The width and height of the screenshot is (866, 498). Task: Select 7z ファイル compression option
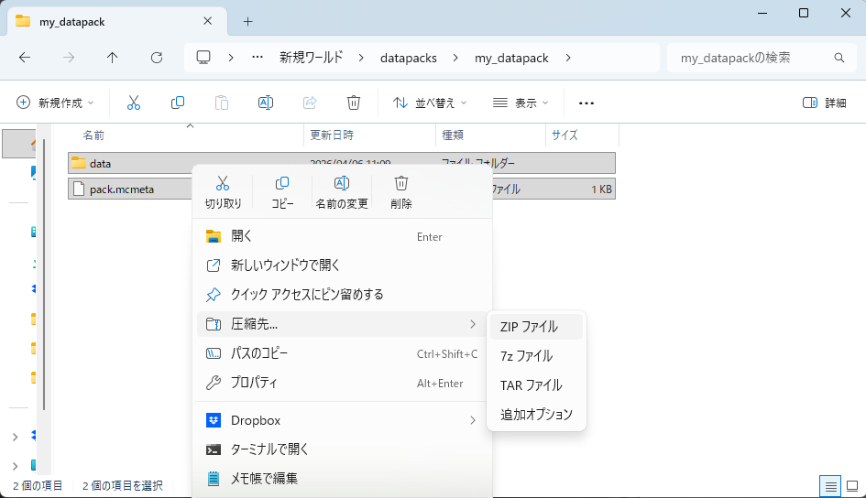pos(536,356)
